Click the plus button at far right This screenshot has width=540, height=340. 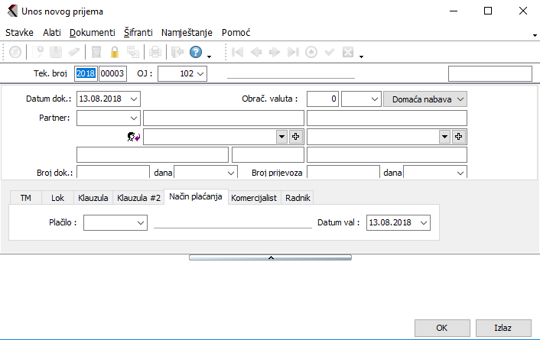click(x=459, y=136)
